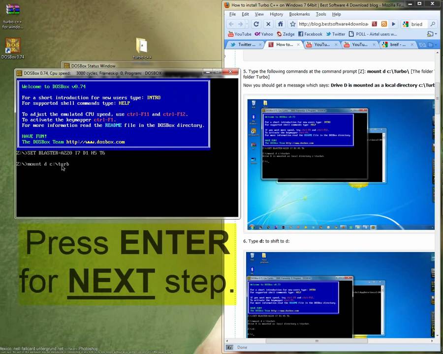This screenshot has width=443, height=354.
Task: Close the DOSBox 0.74 window
Action: click(230, 72)
